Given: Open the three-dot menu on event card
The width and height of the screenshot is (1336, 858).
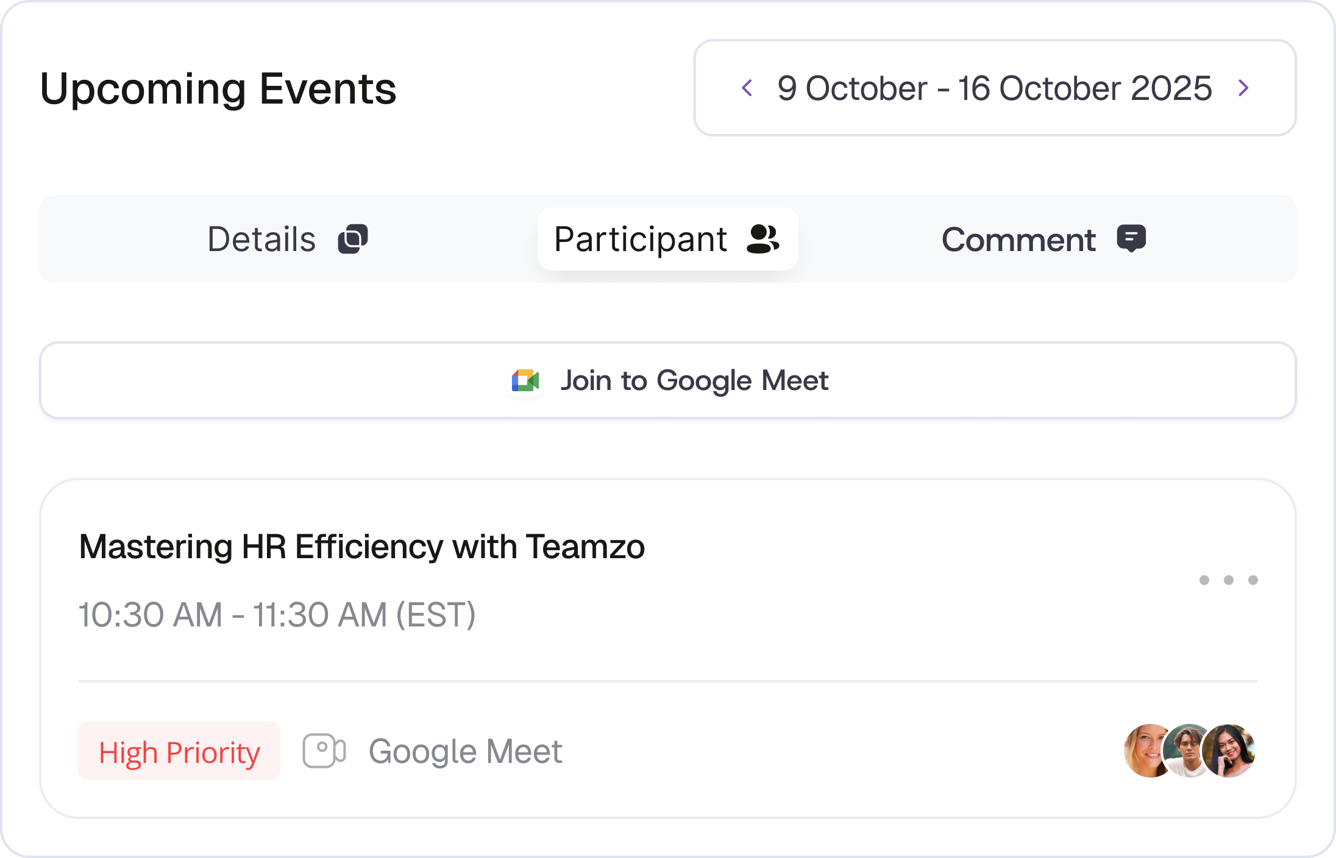Looking at the screenshot, I should [1229, 580].
